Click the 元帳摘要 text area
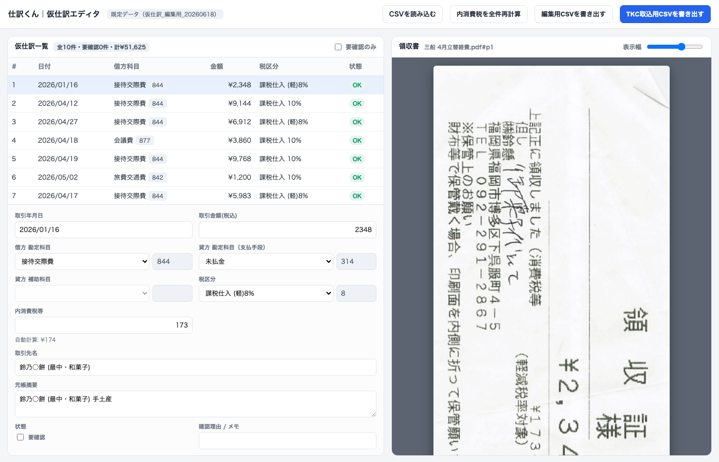The height and width of the screenshot is (462, 719). 196,404
